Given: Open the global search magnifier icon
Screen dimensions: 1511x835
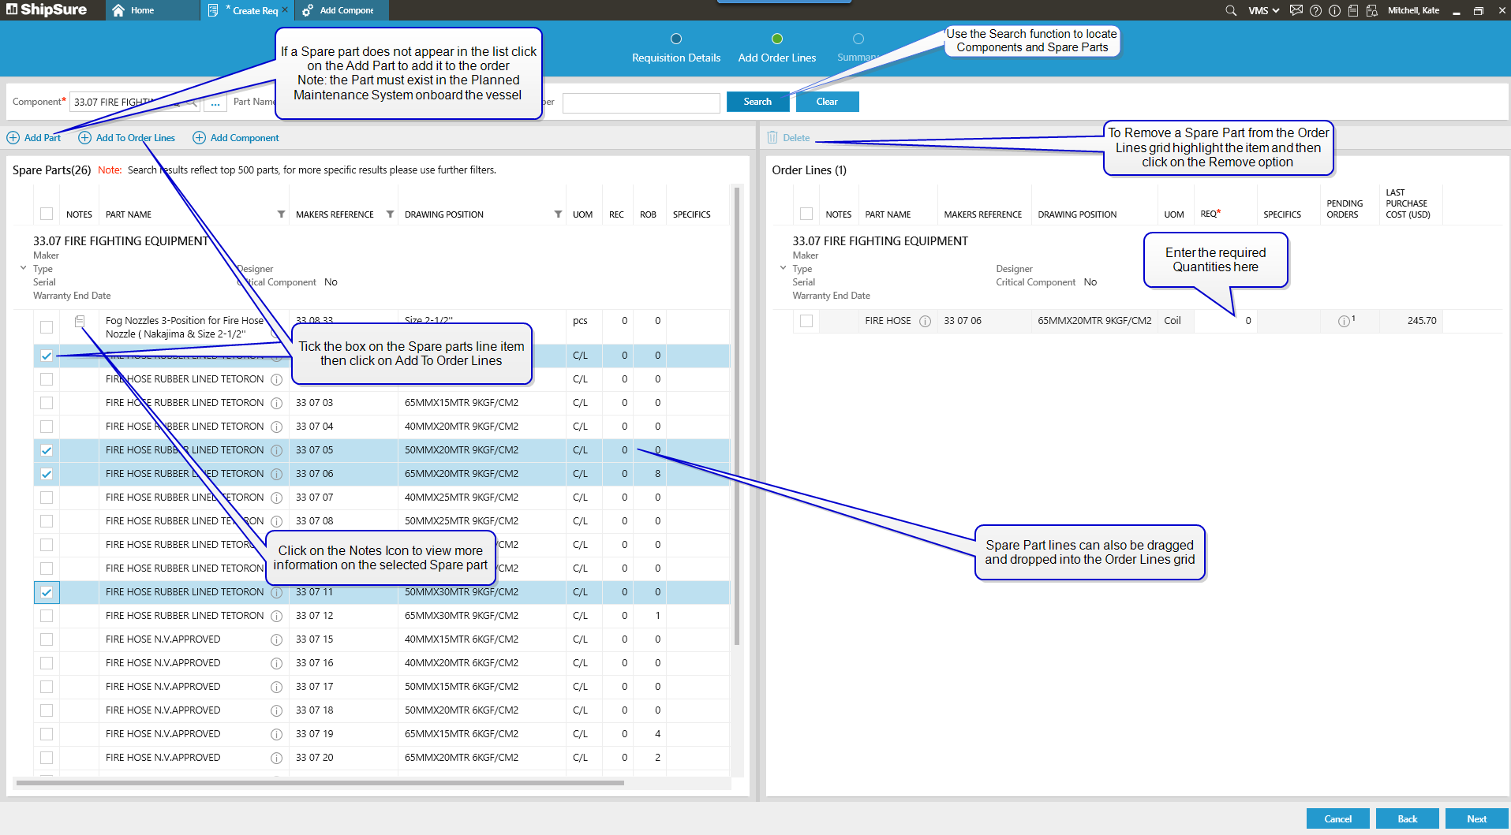Looking at the screenshot, I should point(1230,10).
